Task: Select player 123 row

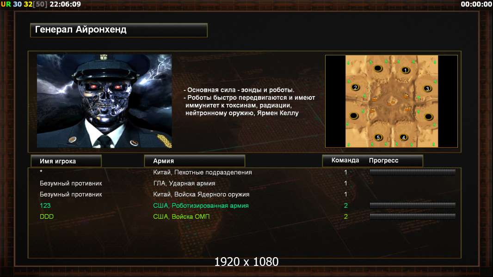Action: tap(245, 205)
